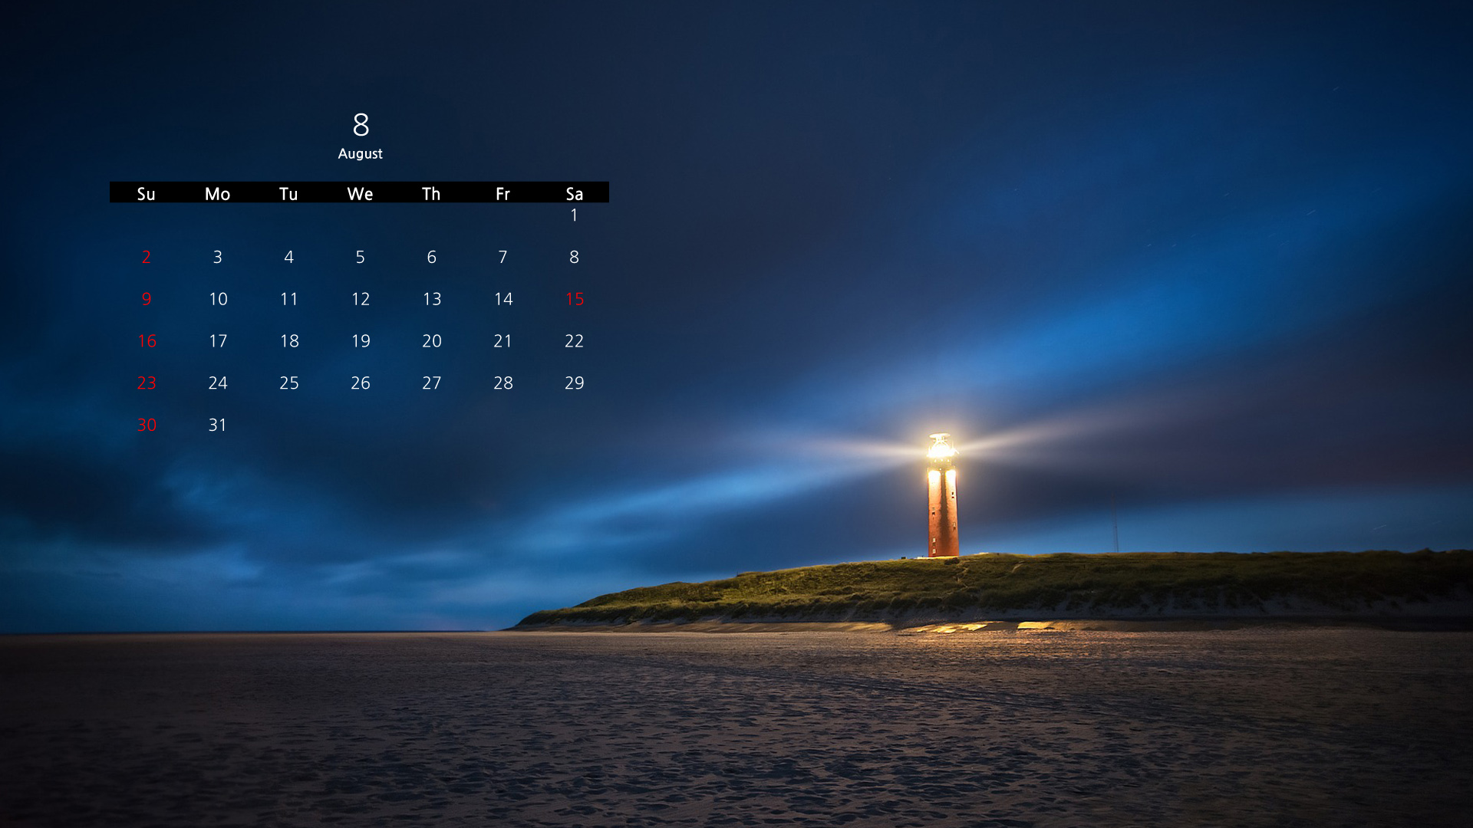Select August 1 on the calendar
This screenshot has height=828, width=1473.
[x=574, y=215]
